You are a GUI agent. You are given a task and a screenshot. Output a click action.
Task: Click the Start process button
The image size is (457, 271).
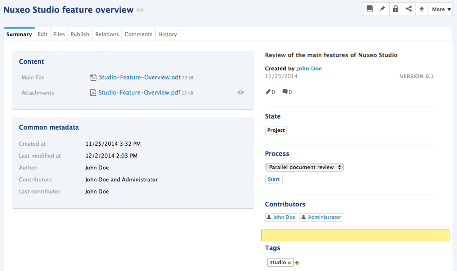point(274,179)
